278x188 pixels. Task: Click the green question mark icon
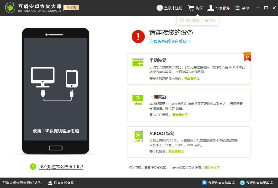click(33, 167)
